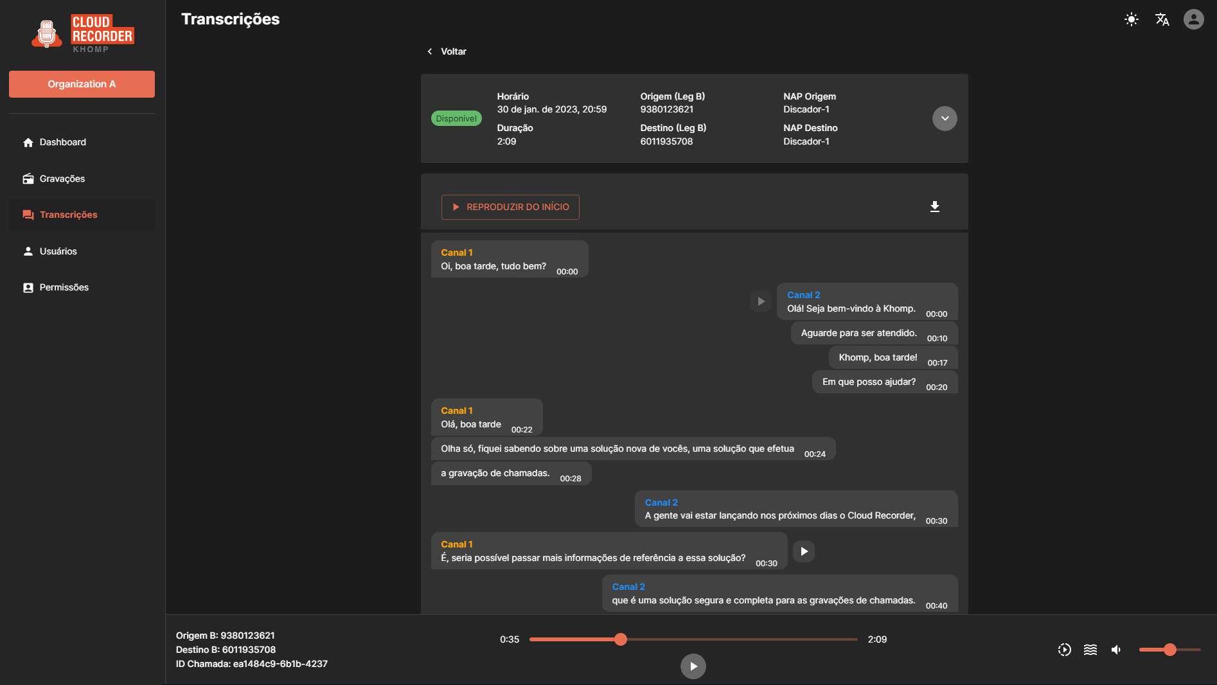Screen dimensions: 1217x685
Task: Open the language translation menu
Action: (1162, 19)
